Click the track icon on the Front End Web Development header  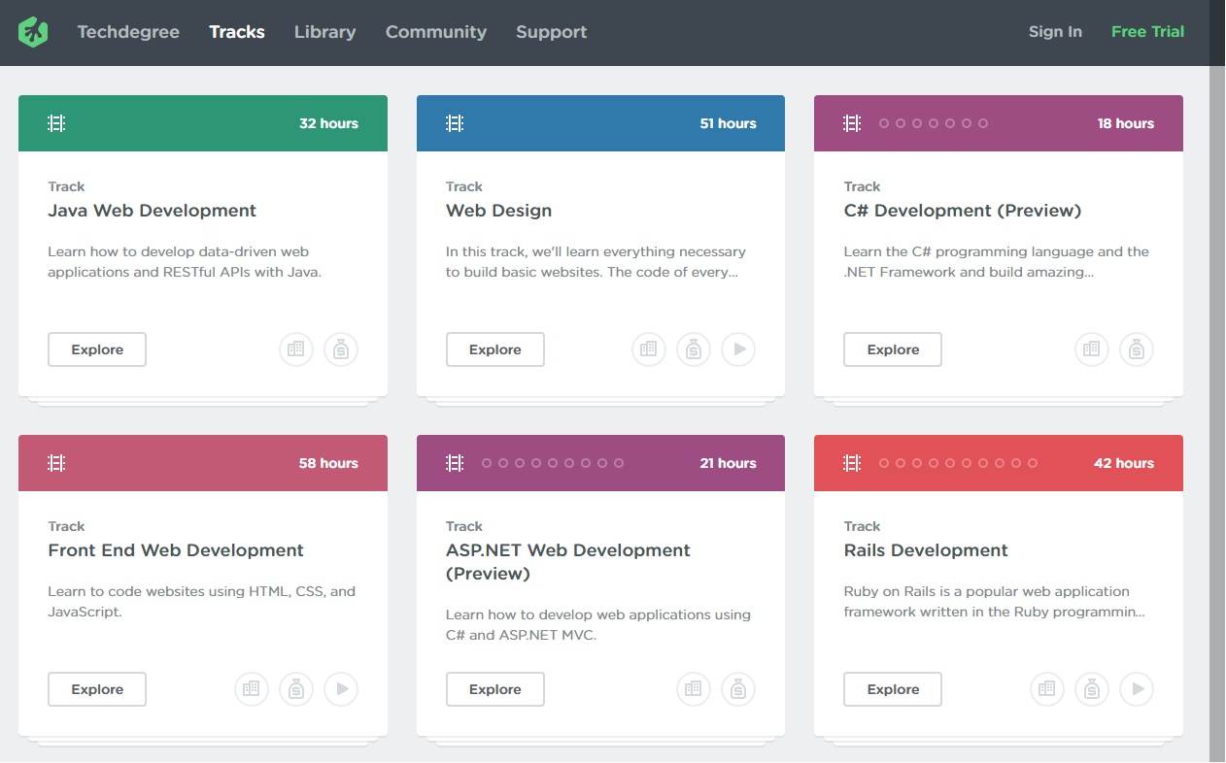(56, 463)
